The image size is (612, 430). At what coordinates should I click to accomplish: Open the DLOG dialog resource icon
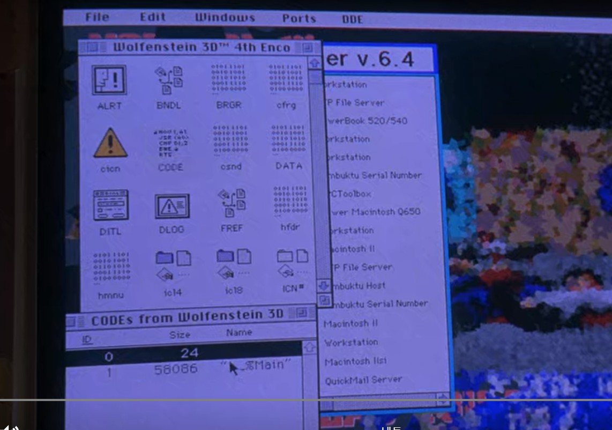[x=171, y=206]
